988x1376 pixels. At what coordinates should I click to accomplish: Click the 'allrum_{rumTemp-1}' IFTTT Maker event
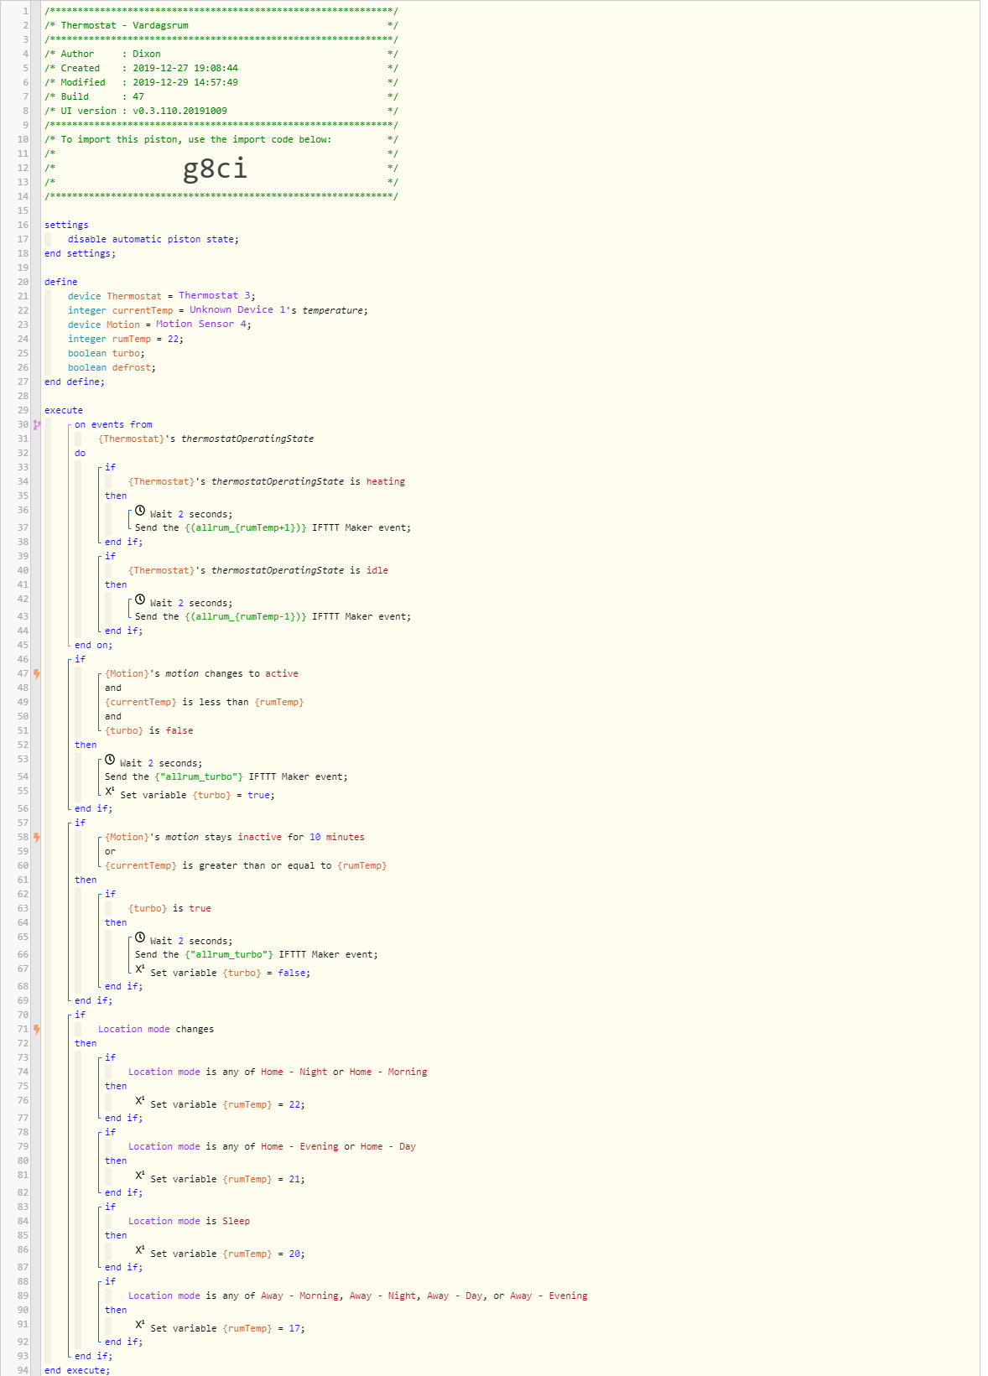273,616
